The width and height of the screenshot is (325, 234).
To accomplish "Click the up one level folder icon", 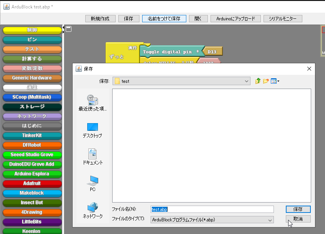I will click(x=258, y=81).
